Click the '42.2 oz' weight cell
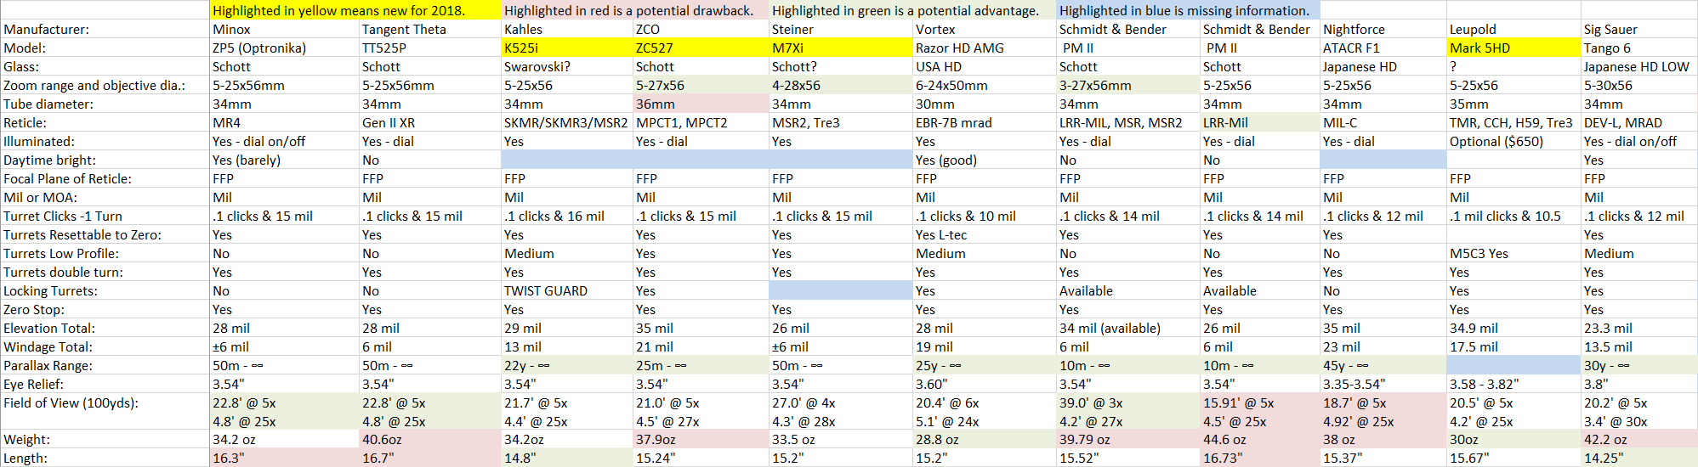The width and height of the screenshot is (1698, 467). [x=1639, y=440]
